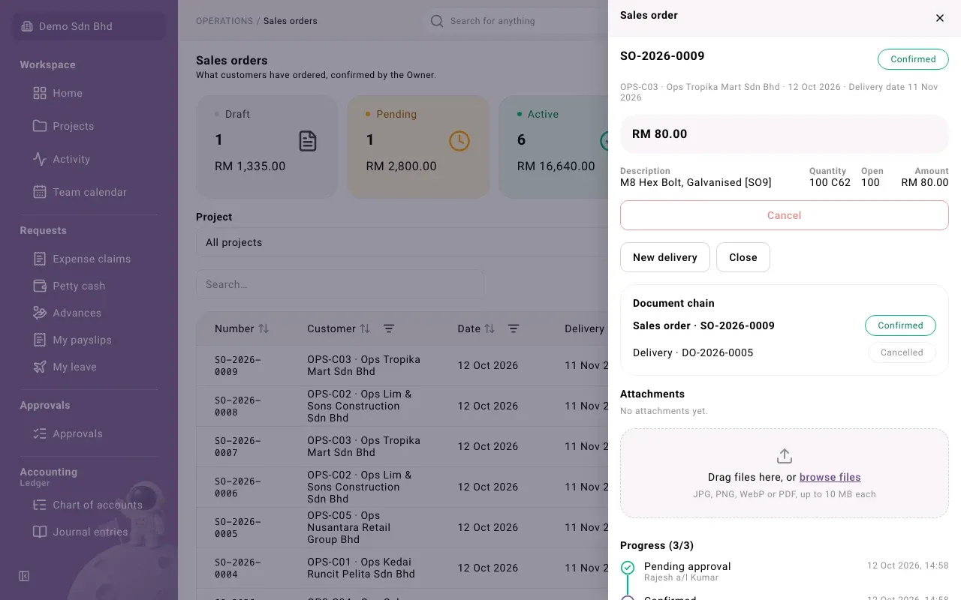Open Journal entries
Screen dimensions: 961x600
tap(89, 532)
